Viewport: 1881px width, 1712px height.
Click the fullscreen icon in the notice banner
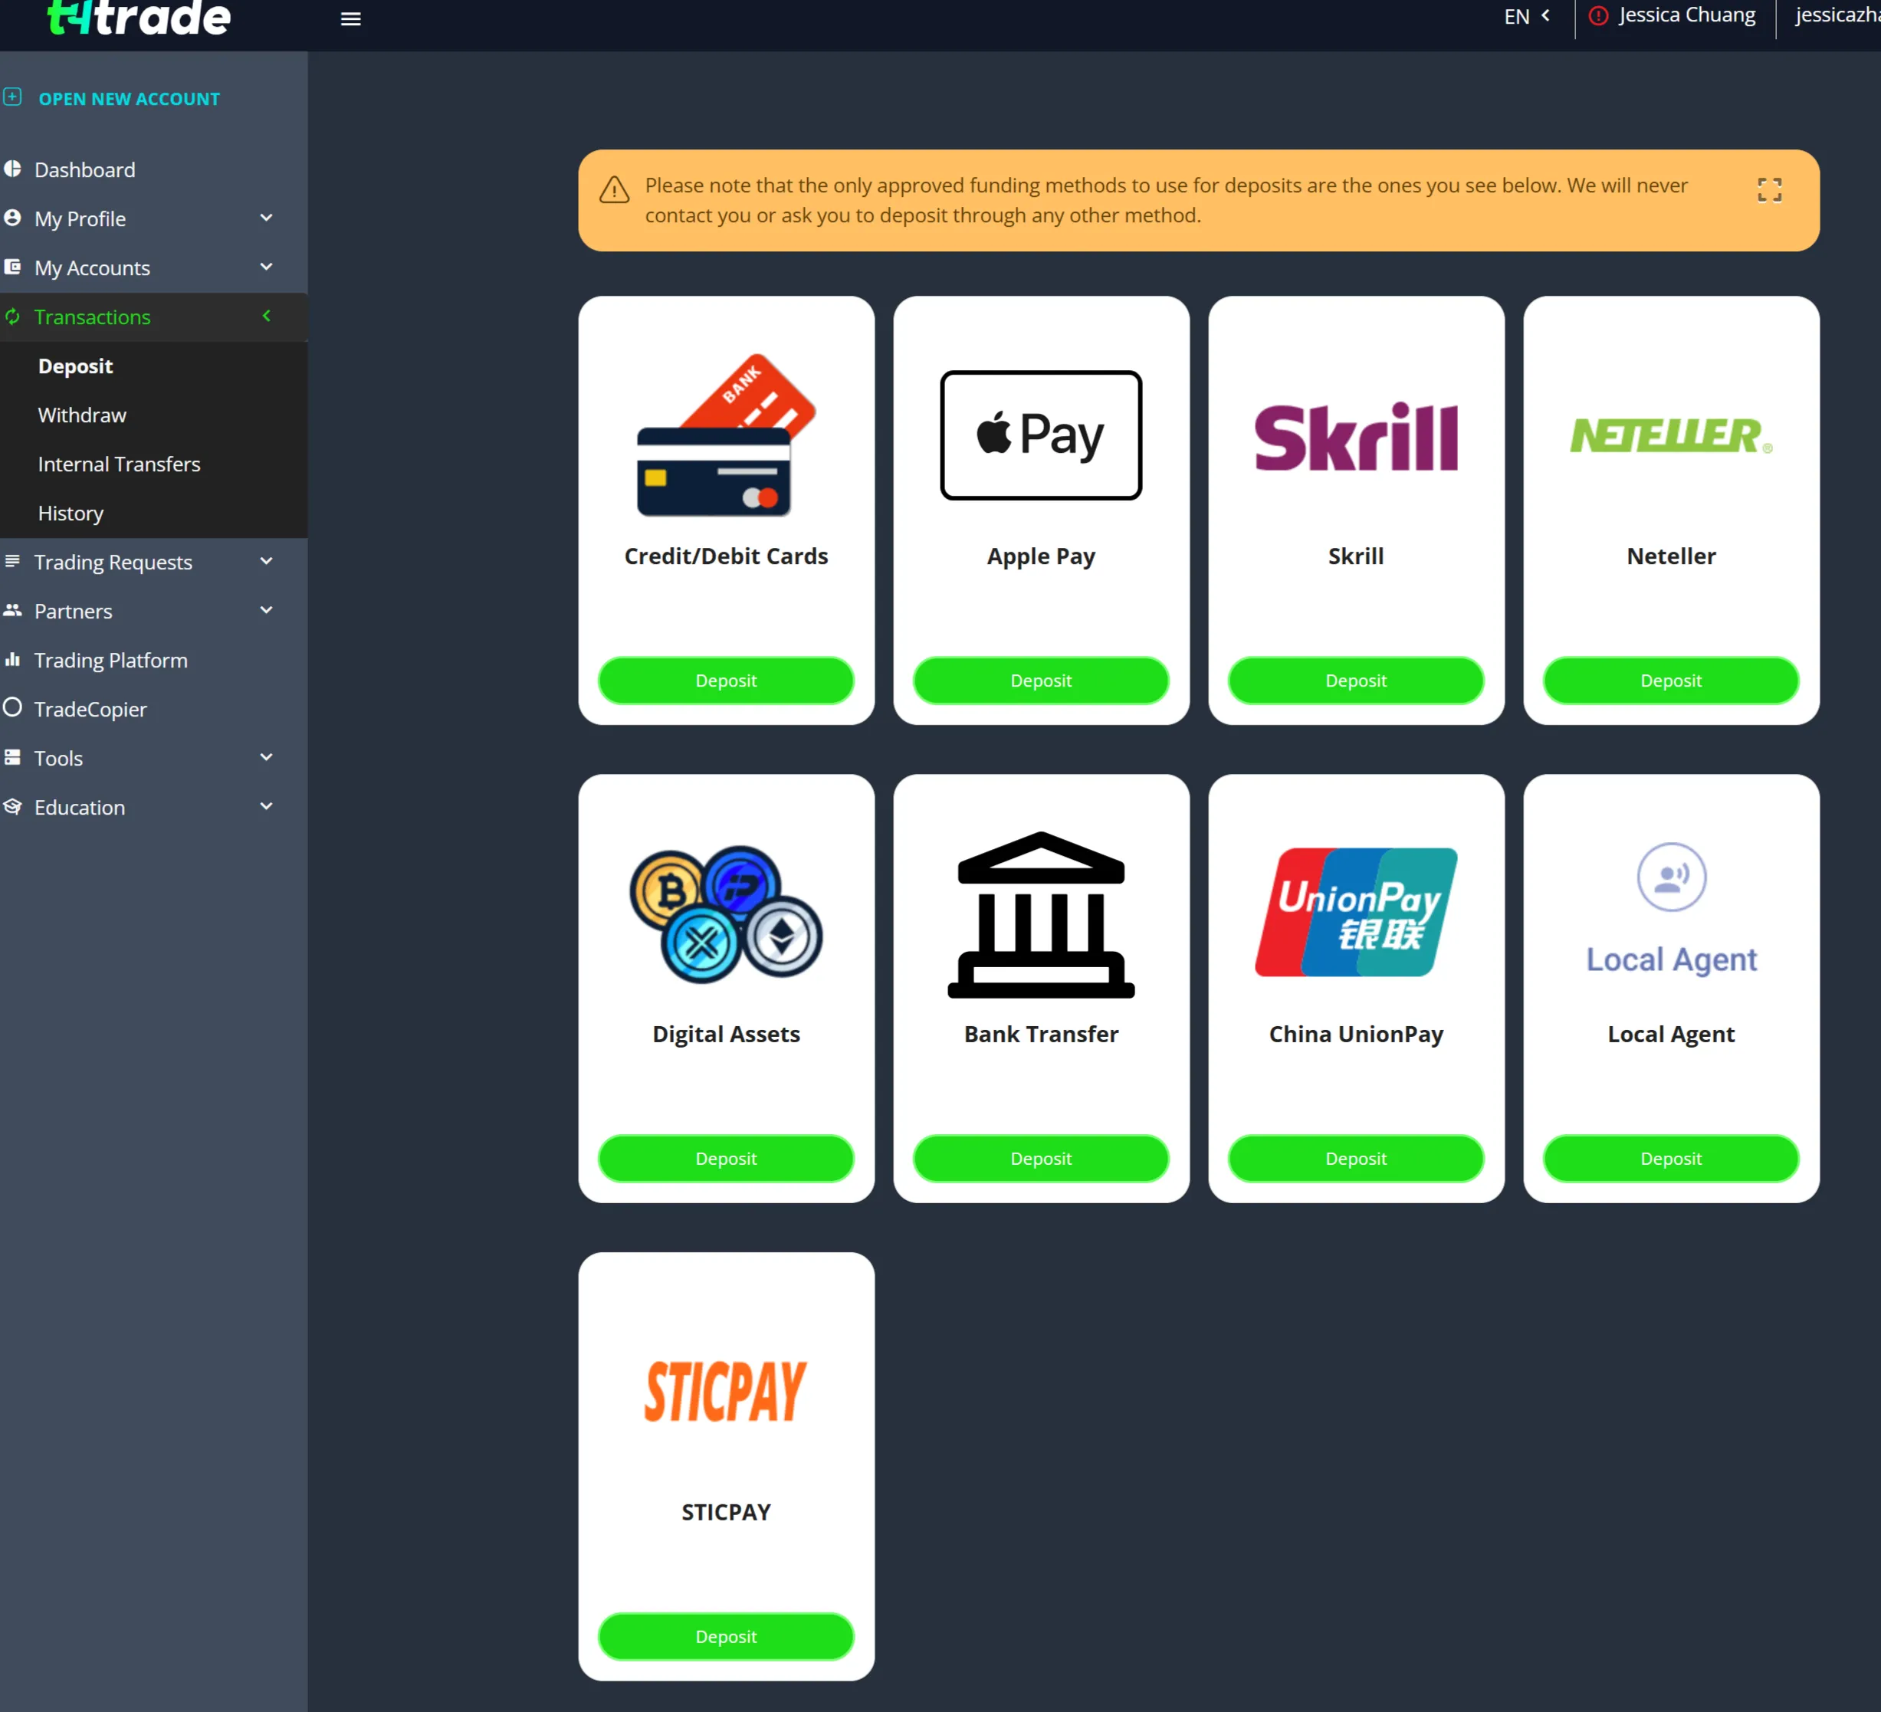coord(1769,190)
